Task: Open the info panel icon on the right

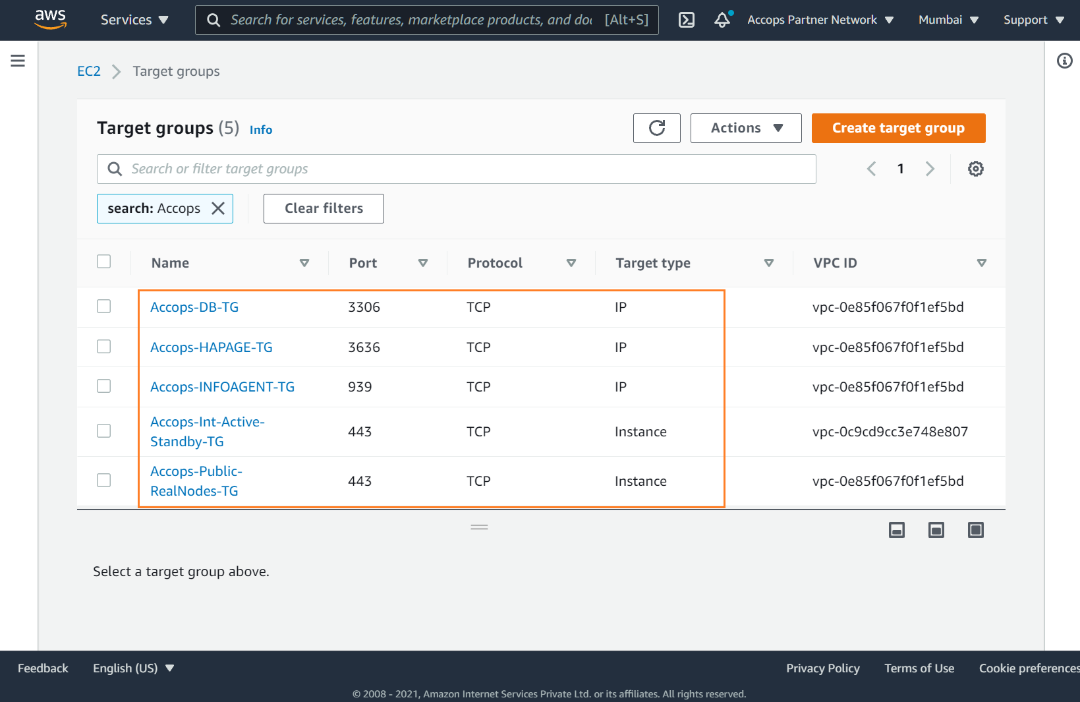Action: coord(1064,61)
